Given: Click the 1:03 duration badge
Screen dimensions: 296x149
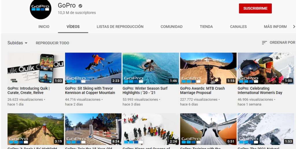Looking at the screenshot, I should pos(58,81).
